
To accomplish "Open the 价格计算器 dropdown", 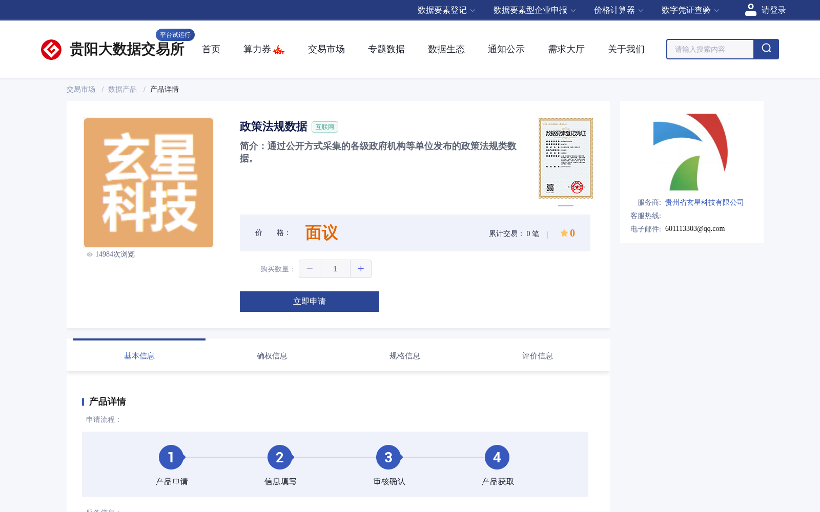I will tap(619, 10).
